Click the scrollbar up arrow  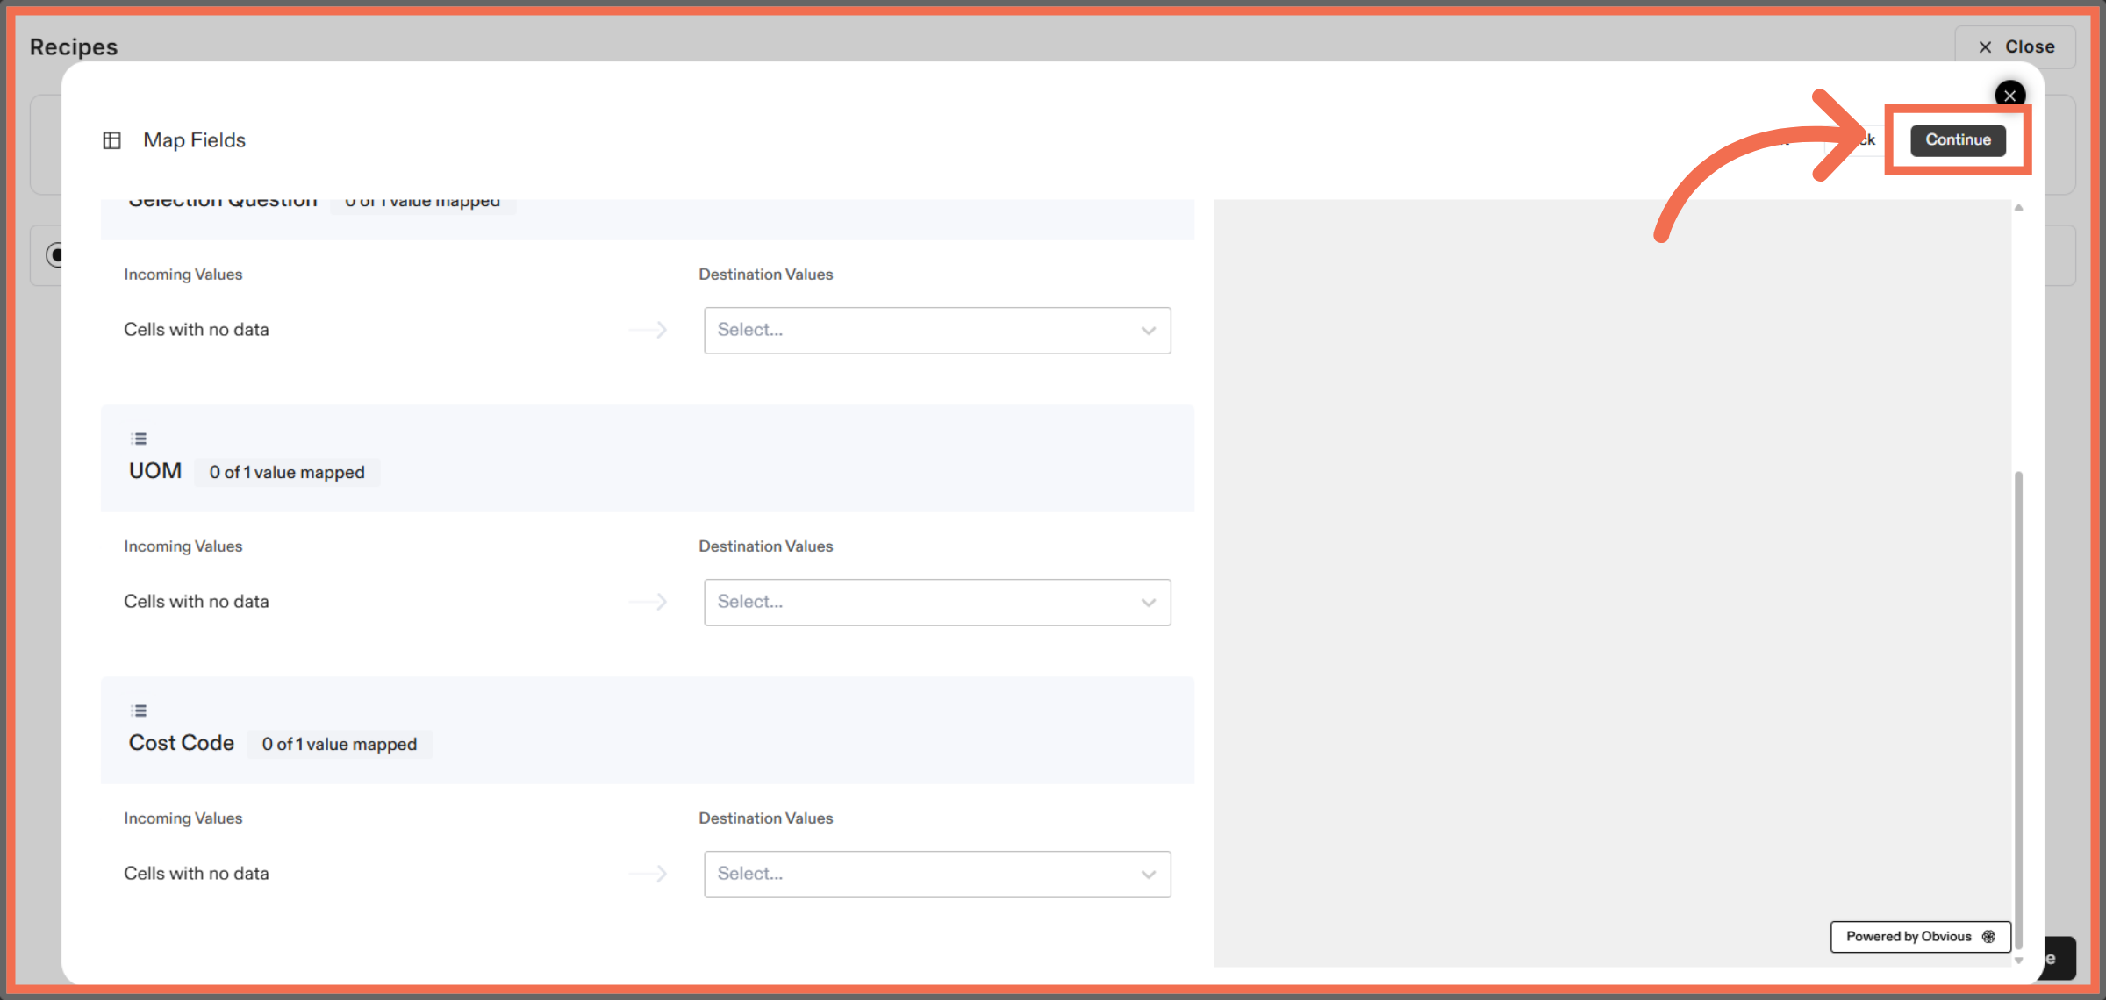2018,208
